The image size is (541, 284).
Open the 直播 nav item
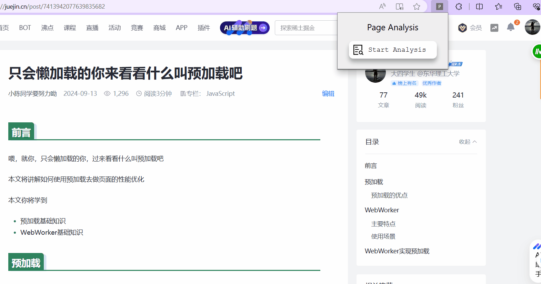coord(92,28)
